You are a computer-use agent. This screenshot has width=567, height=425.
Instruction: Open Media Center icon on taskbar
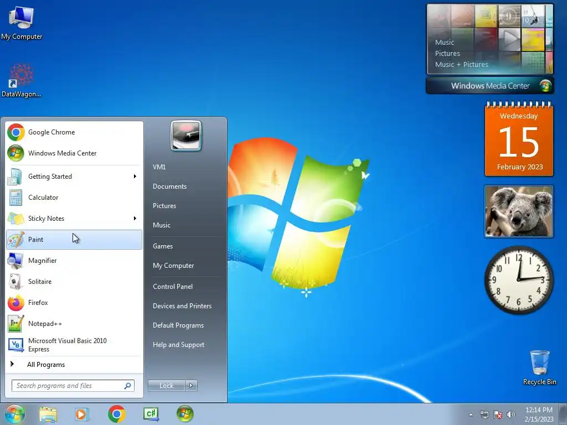point(185,414)
